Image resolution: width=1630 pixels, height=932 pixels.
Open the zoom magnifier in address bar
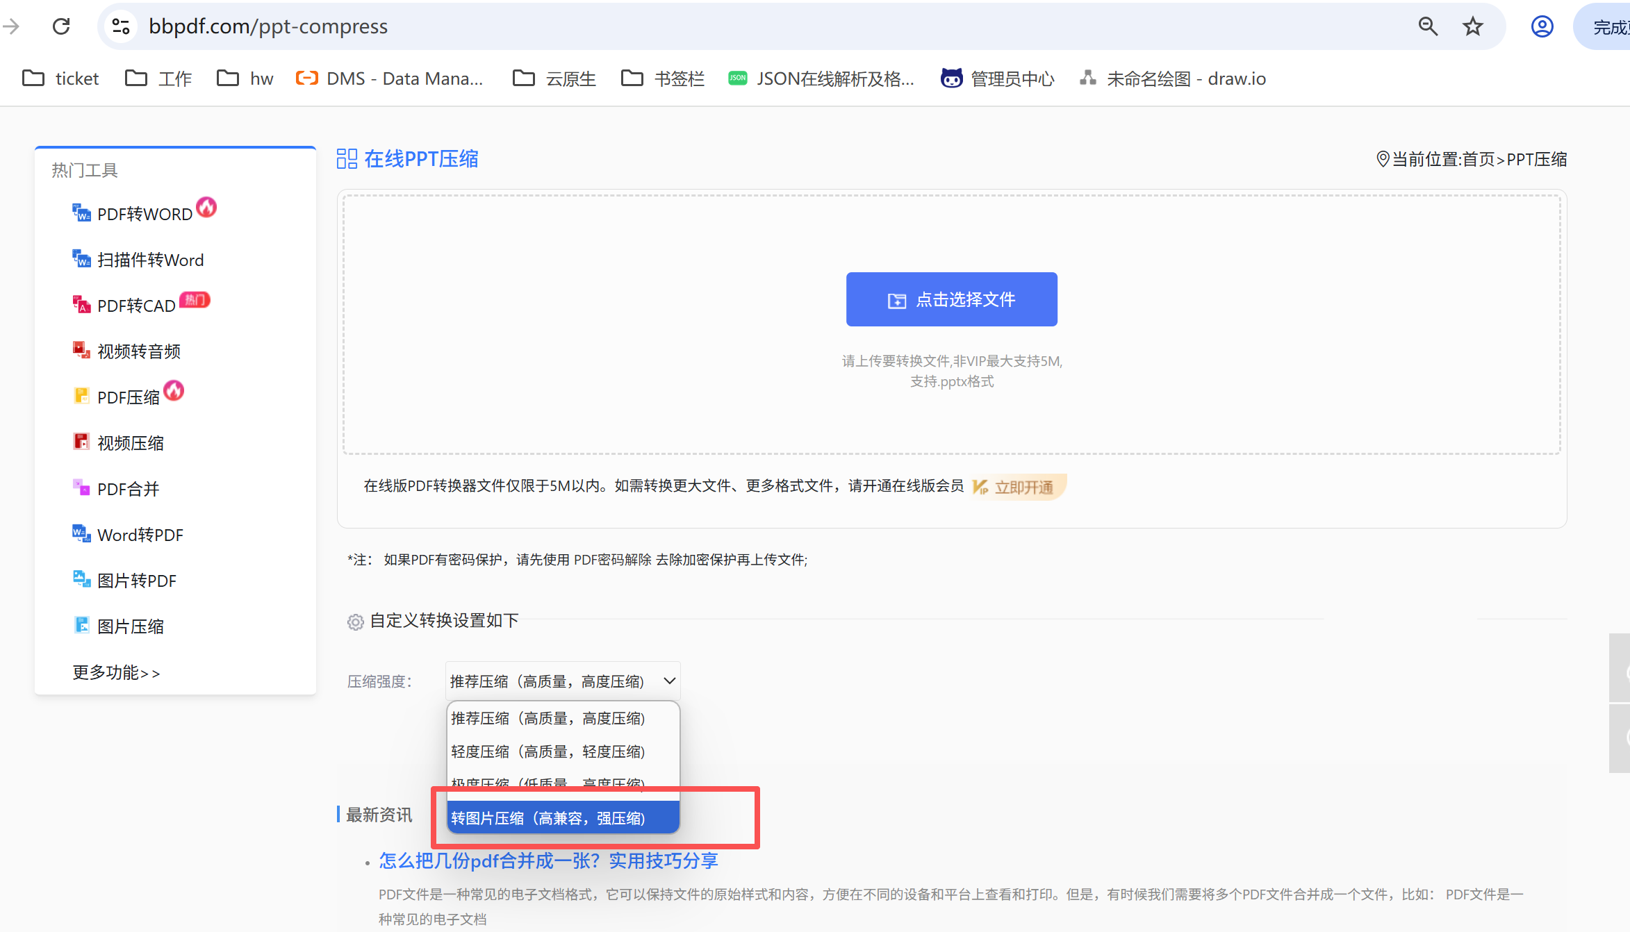[x=1428, y=26]
